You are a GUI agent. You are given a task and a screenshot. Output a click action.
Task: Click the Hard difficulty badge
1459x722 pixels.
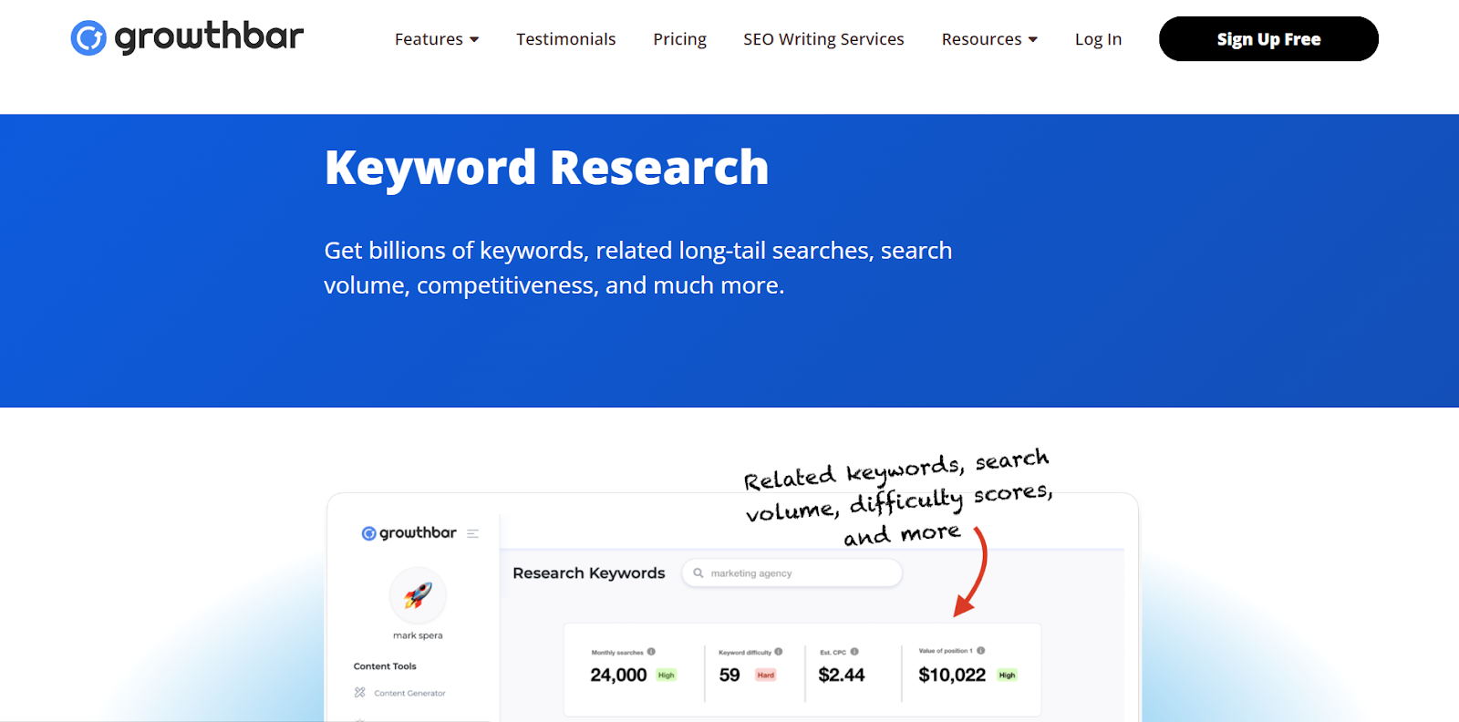(x=766, y=676)
